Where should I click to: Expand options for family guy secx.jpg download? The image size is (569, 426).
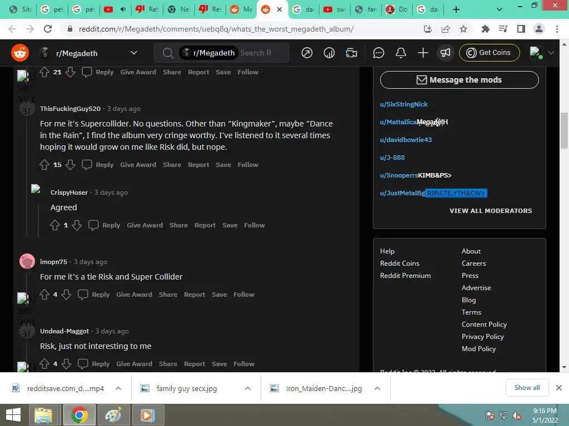point(248,388)
